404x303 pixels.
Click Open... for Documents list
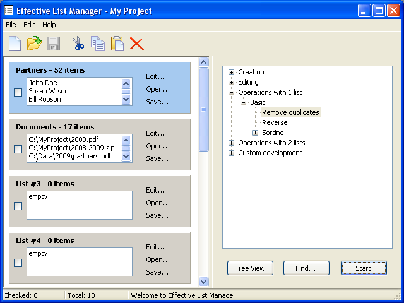[x=158, y=146]
